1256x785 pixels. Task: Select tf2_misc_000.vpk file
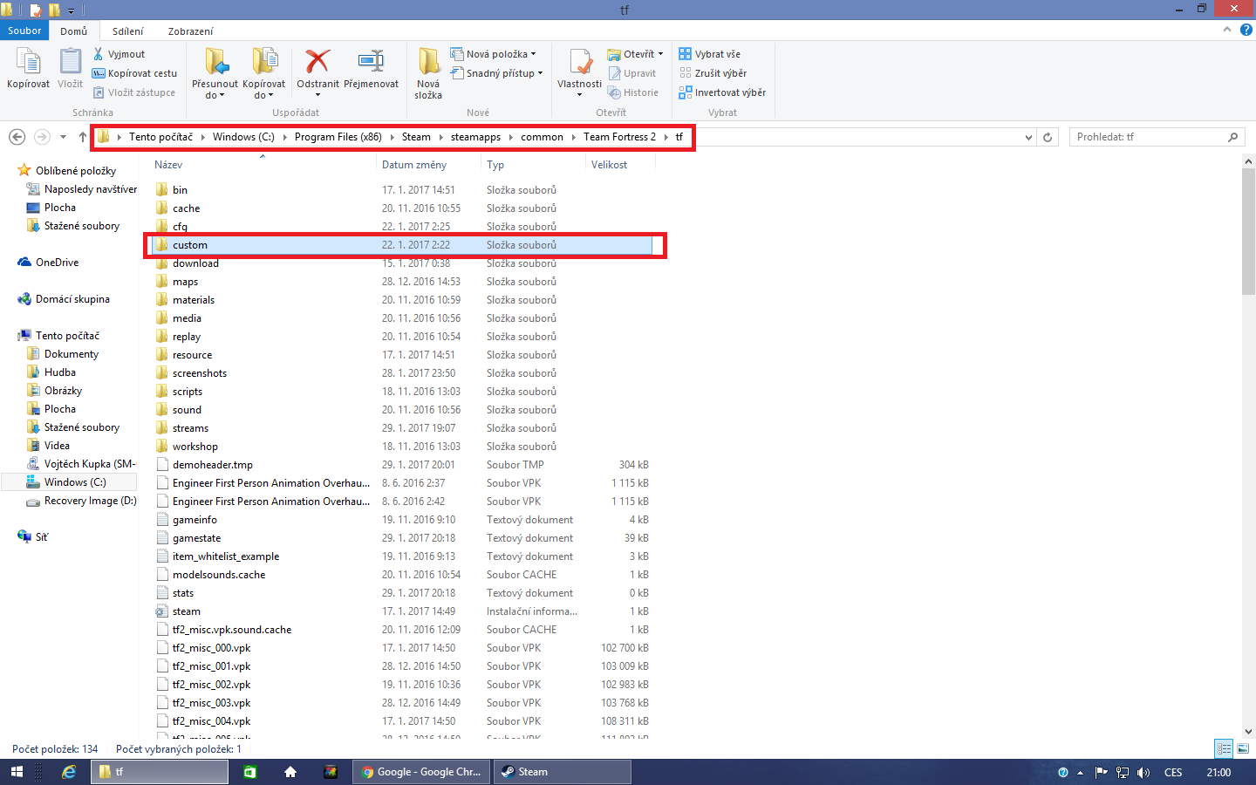[402, 648]
